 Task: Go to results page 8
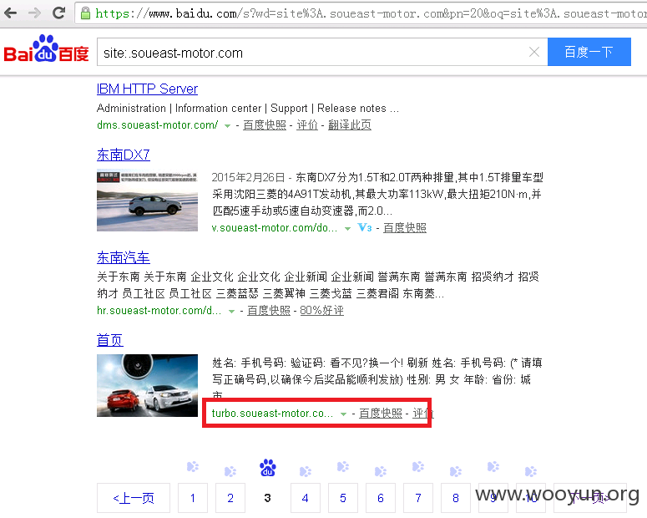point(456,498)
